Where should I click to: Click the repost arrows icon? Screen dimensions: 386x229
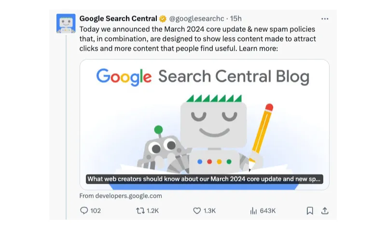click(x=140, y=211)
